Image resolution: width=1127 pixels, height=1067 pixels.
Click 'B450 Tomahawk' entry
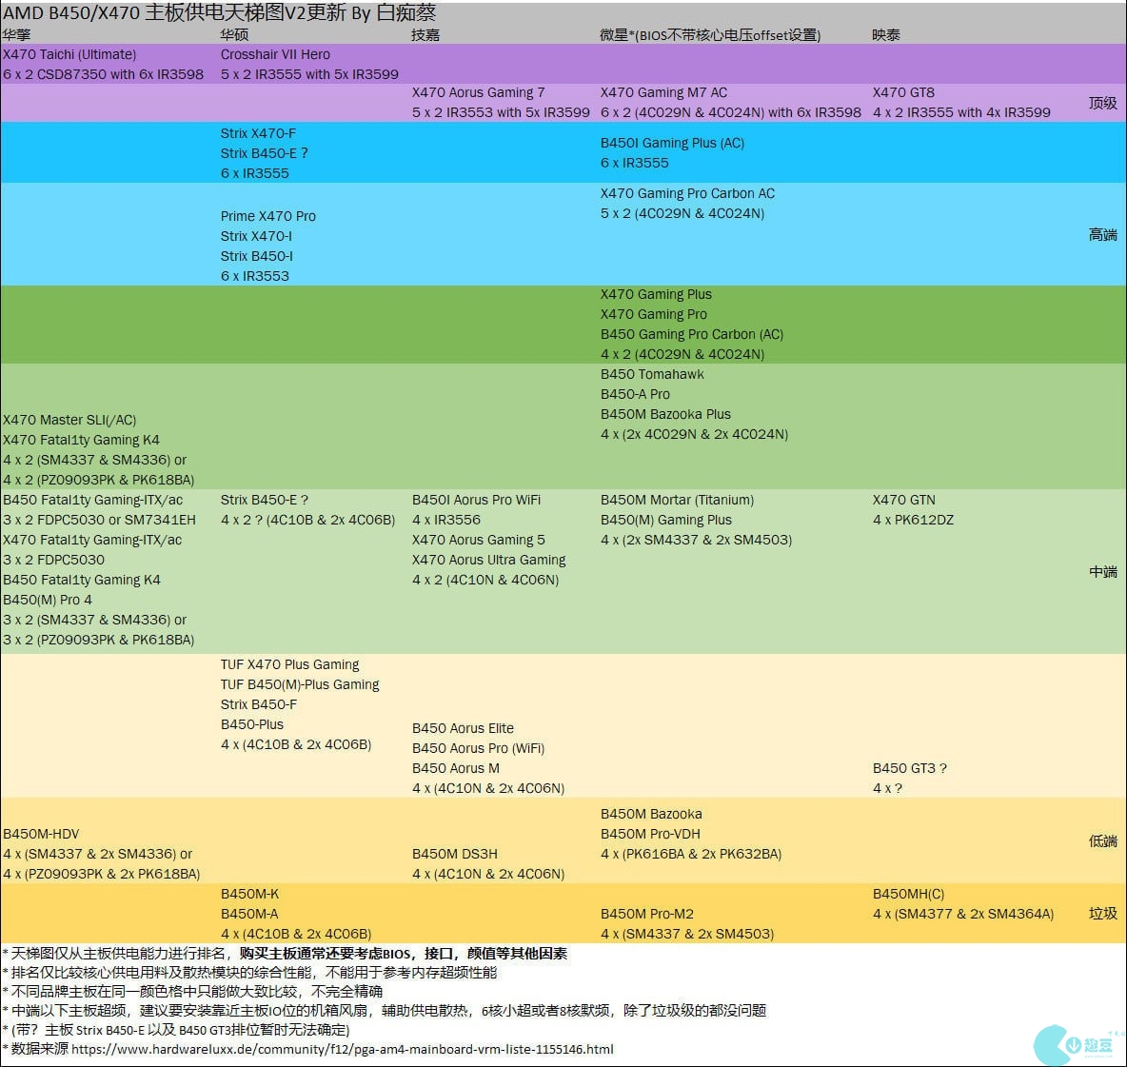pos(653,374)
